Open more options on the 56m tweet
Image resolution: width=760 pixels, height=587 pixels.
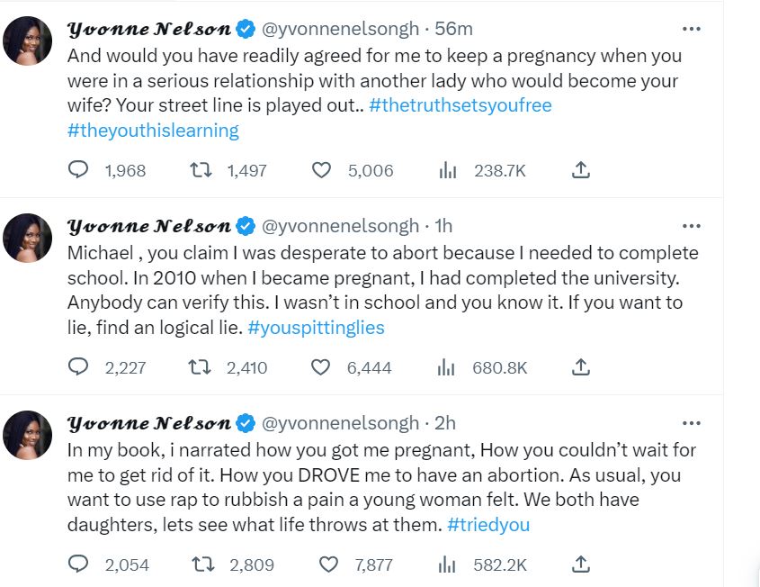pos(691,30)
